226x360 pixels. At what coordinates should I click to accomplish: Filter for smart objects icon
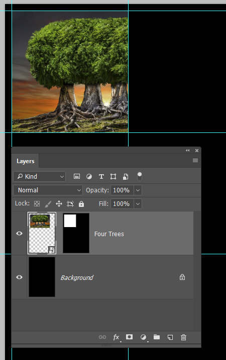pyautogui.click(x=126, y=176)
